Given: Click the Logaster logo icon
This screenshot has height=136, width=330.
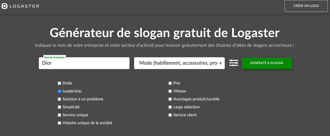Looking at the screenshot, I should pos(5,6).
